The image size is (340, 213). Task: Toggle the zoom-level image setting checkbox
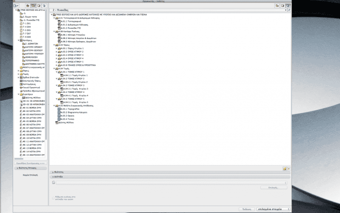[x=53, y=198]
